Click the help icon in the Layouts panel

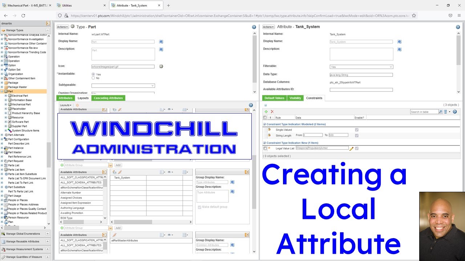pos(251,105)
